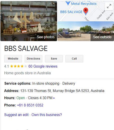This screenshot has height=130, width=114.
Task: Get Directions to BBS Salvage
Action: (x=33, y=59)
